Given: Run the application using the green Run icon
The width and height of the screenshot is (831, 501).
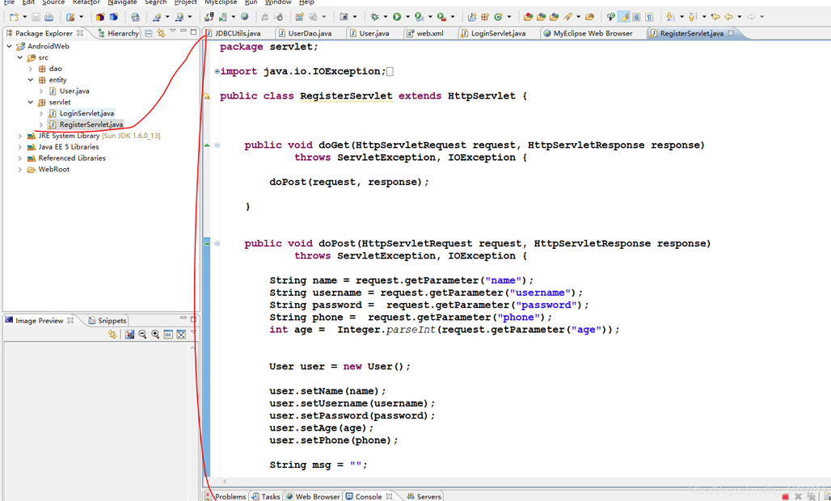Looking at the screenshot, I should (x=396, y=16).
